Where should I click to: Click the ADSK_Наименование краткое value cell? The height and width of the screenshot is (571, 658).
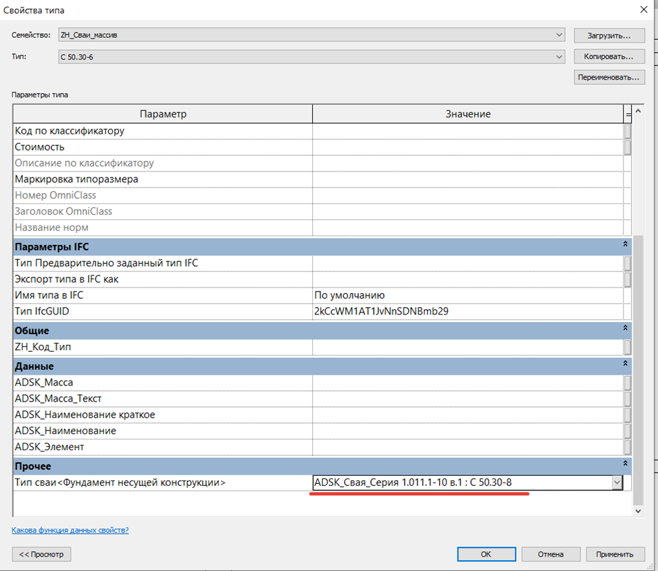pyautogui.click(x=468, y=415)
